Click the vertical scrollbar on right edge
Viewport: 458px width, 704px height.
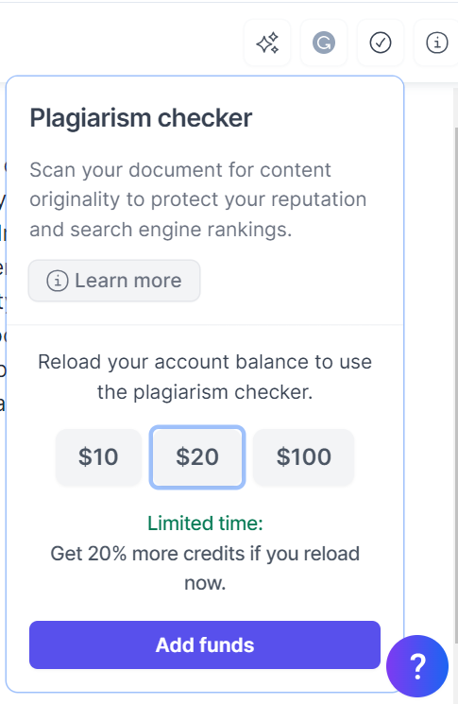[x=456, y=359]
